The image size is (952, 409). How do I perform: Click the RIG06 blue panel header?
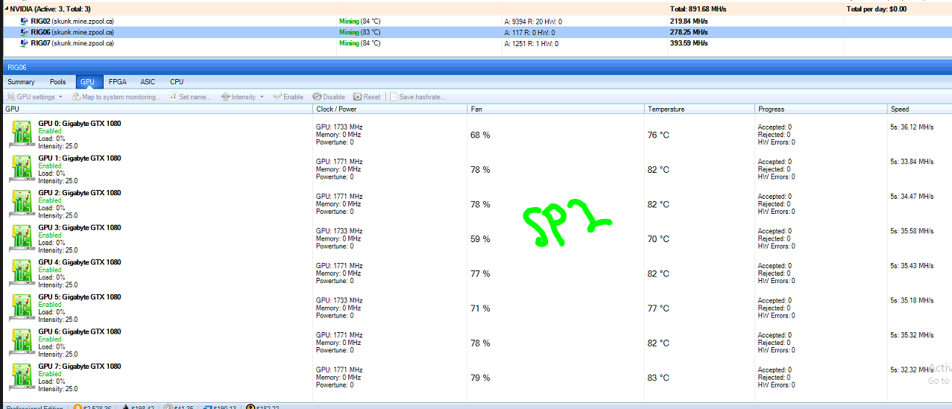(476, 66)
